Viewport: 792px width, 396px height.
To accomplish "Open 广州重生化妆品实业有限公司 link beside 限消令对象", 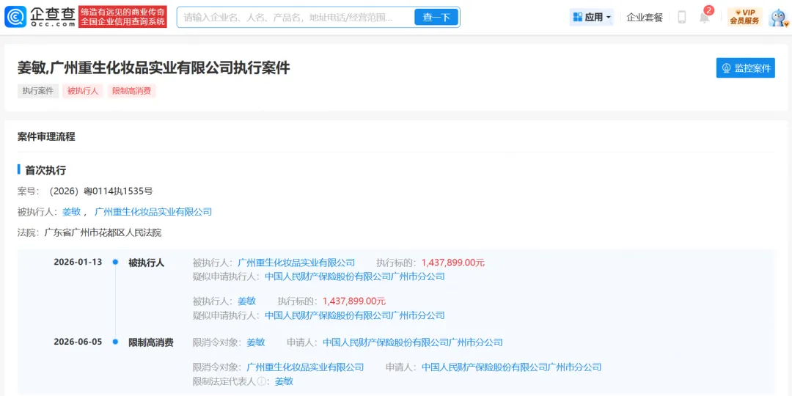I will coord(305,367).
